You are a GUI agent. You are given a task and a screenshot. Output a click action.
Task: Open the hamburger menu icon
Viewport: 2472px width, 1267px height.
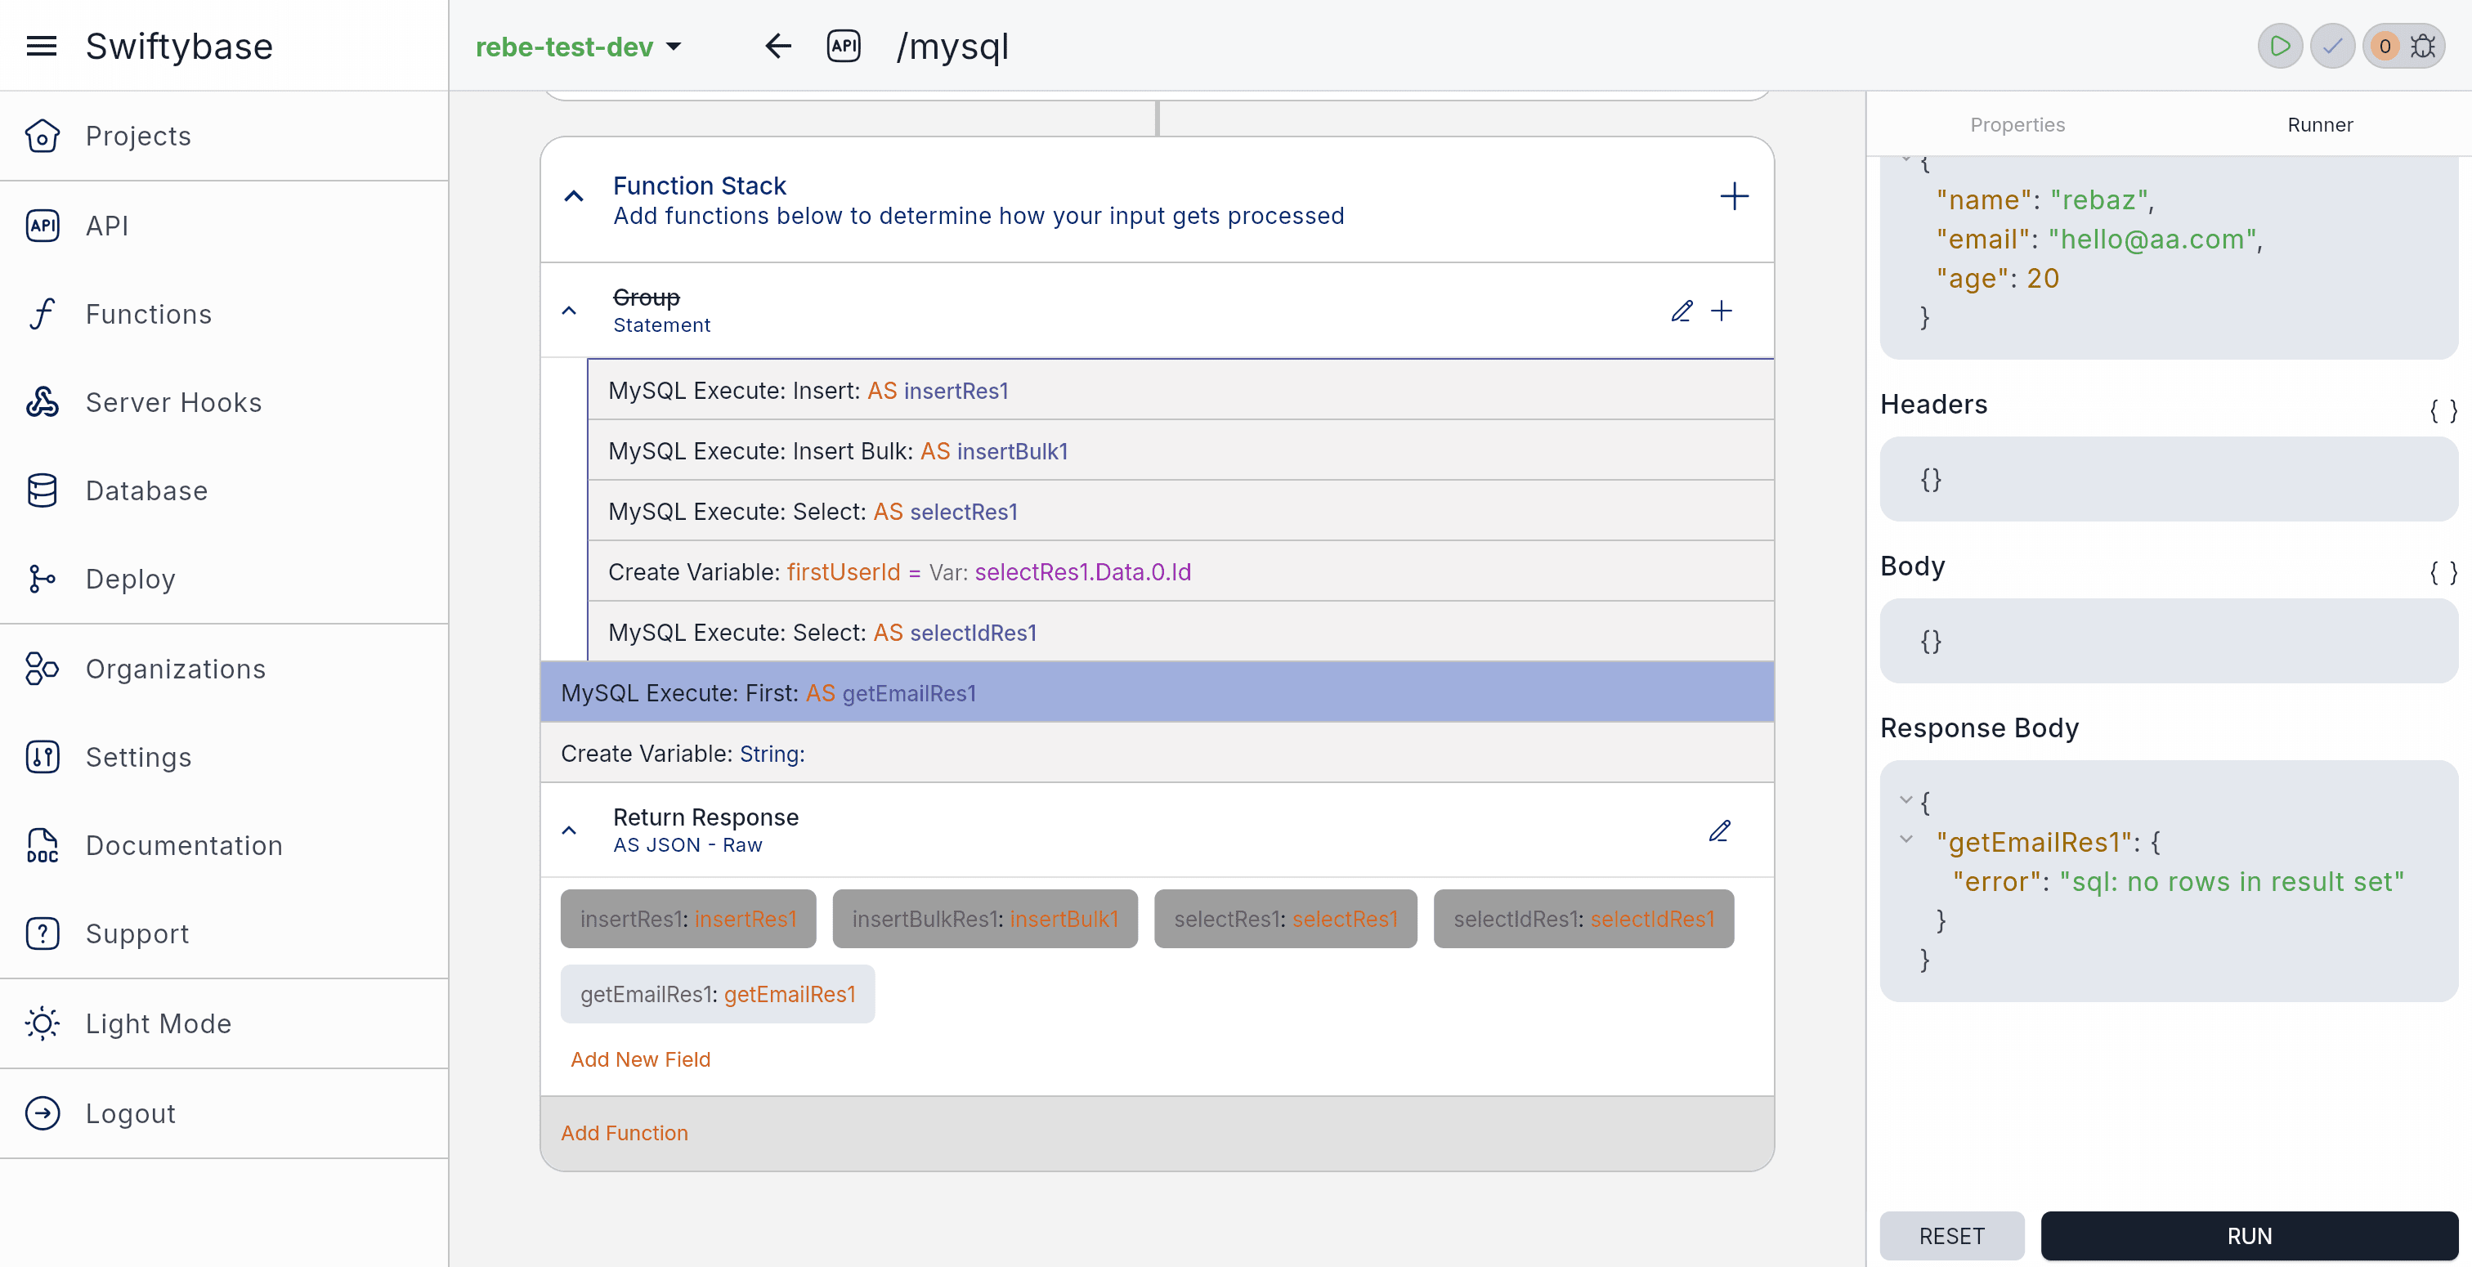(41, 46)
